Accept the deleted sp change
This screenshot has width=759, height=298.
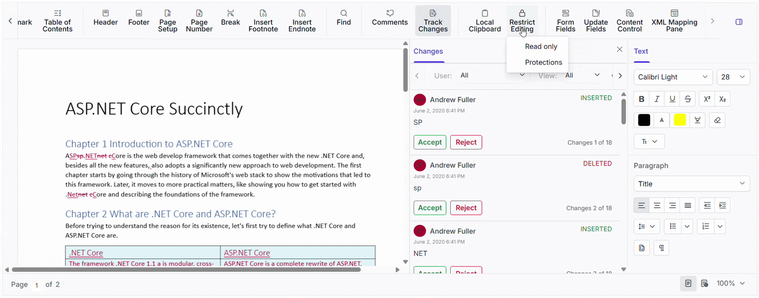[430, 208]
